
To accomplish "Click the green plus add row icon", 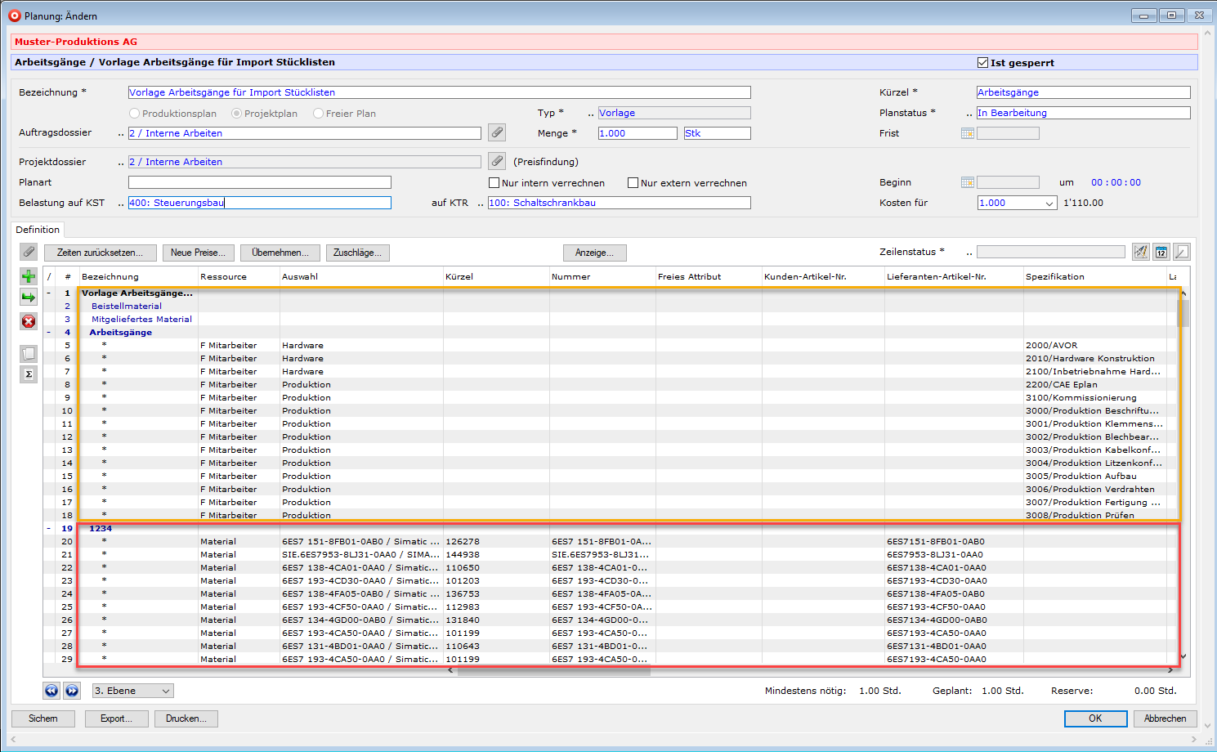I will coord(29,276).
